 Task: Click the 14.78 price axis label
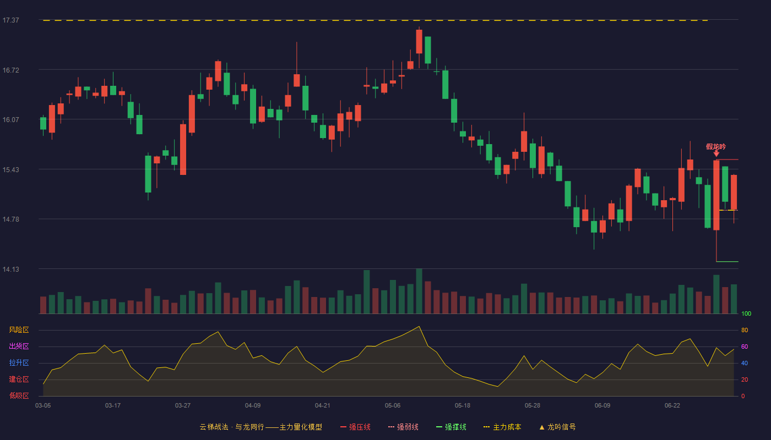[x=10, y=219]
